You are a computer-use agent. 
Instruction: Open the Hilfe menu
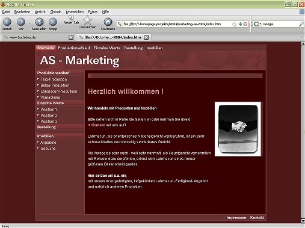[105, 12]
